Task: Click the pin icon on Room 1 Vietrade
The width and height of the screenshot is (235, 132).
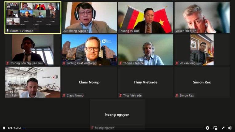Action: coord(7,31)
